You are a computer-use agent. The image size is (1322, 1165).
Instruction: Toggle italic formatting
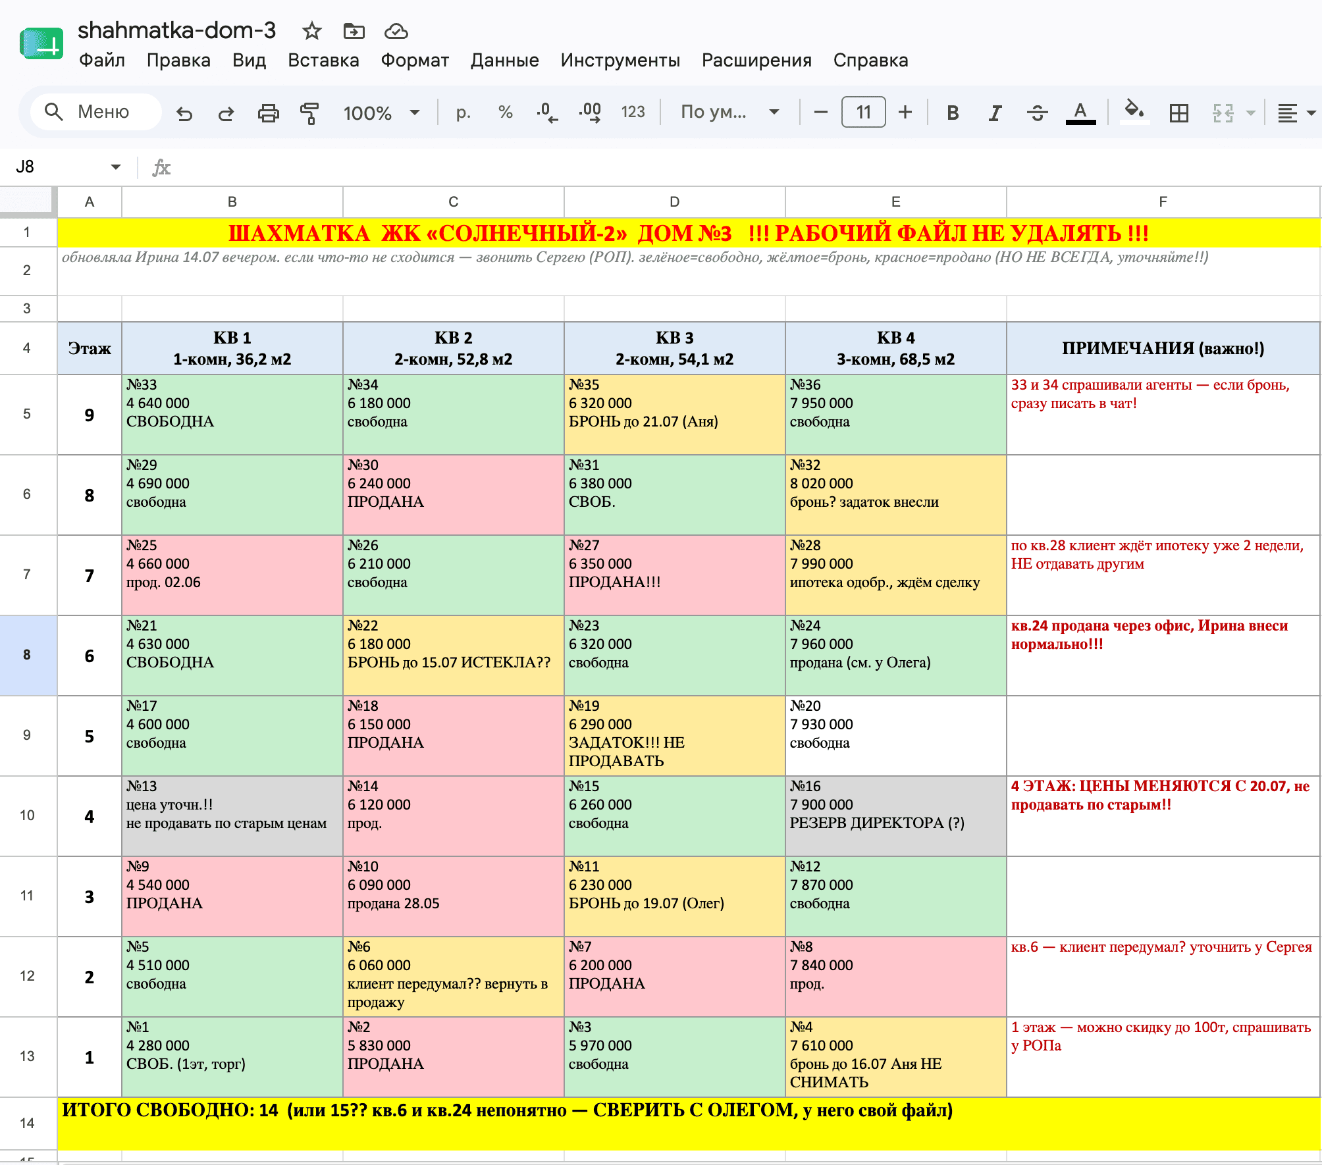point(995,113)
